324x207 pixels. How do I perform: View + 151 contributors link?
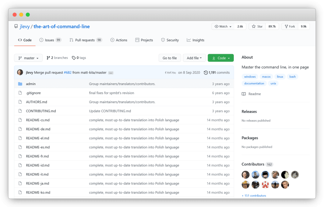point(254,196)
